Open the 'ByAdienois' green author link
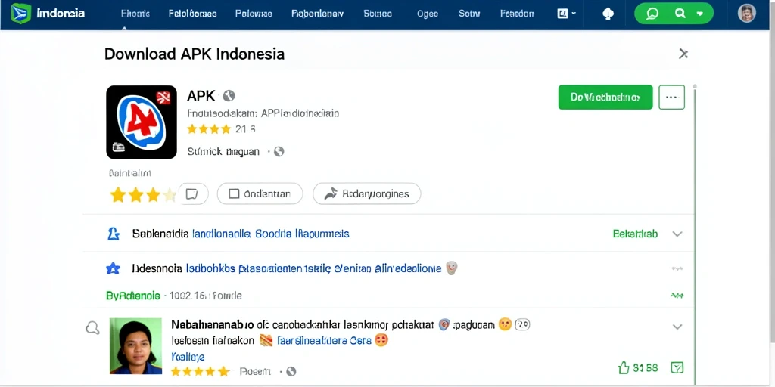 click(x=133, y=296)
